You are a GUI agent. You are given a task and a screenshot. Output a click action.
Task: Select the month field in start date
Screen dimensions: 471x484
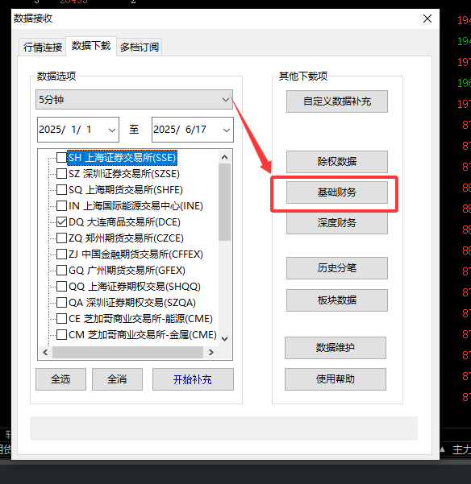tap(74, 130)
